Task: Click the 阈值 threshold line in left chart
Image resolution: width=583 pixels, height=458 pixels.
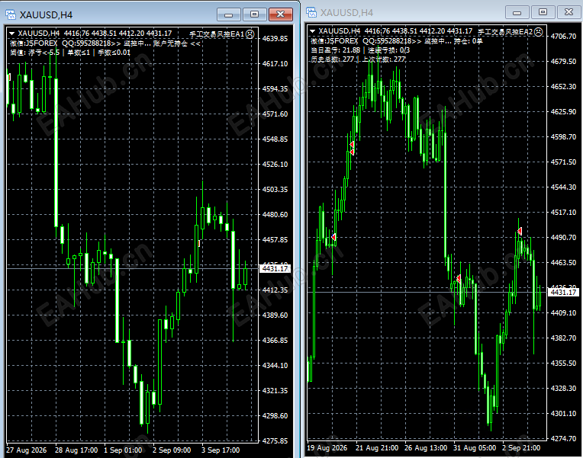Action: click(x=70, y=53)
